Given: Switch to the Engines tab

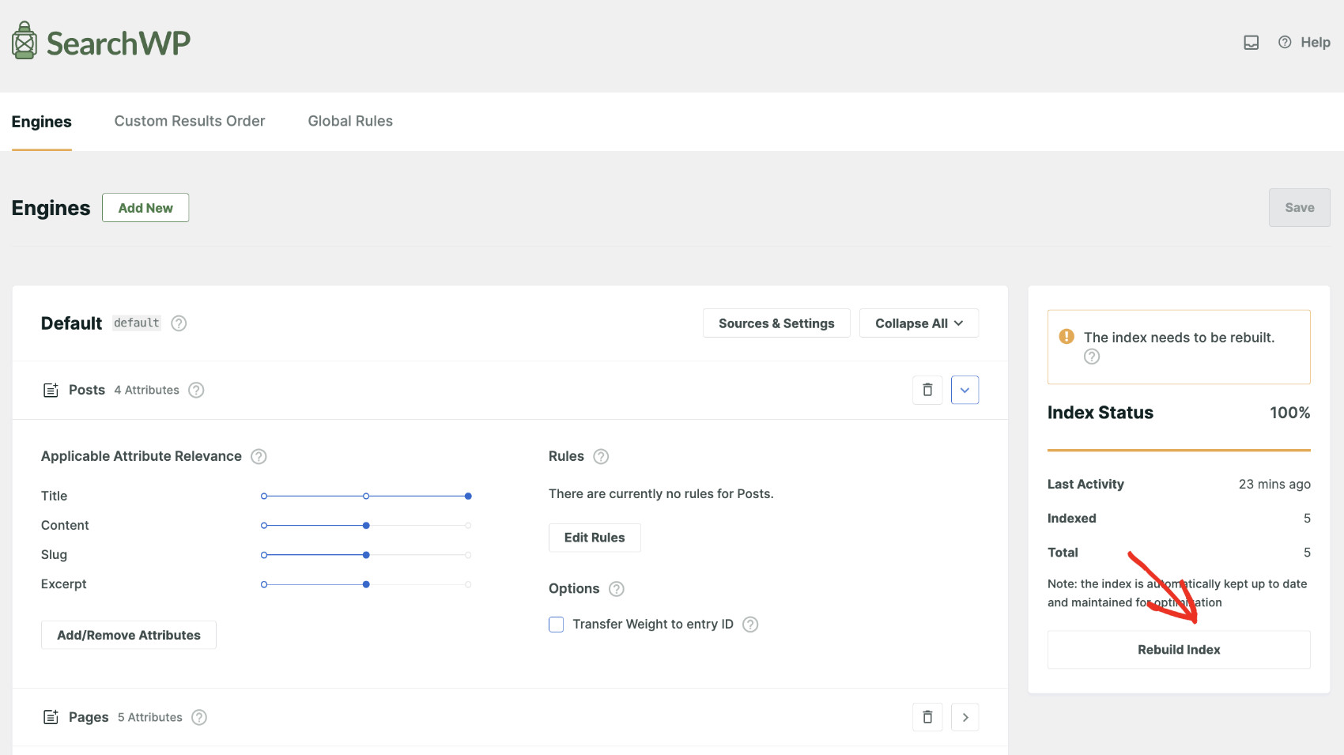Looking at the screenshot, I should click(41, 122).
